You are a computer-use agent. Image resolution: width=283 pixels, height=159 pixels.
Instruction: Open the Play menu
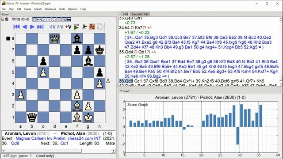[x=11, y=9]
